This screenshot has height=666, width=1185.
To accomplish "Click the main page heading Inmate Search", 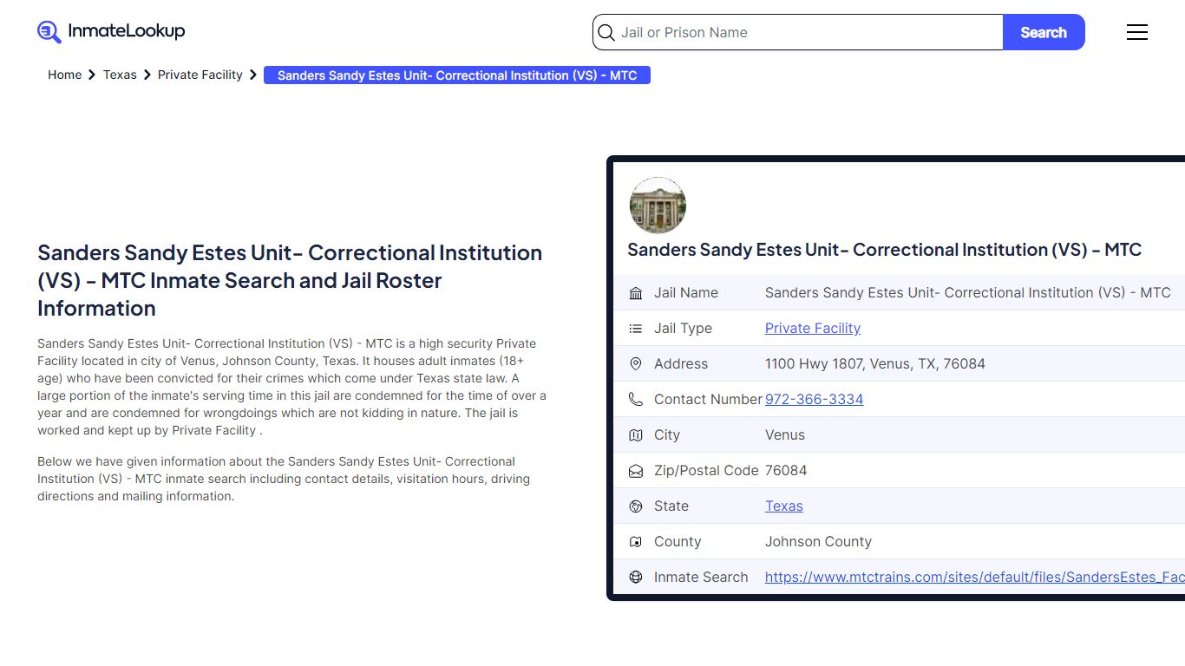I will pyautogui.click(x=290, y=280).
